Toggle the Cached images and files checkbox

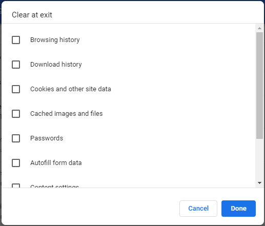(x=16, y=114)
